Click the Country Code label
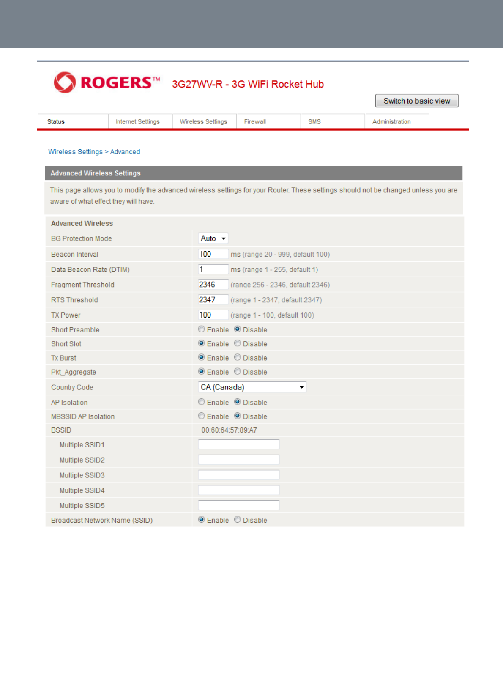The image size is (503, 685). pos(72,387)
